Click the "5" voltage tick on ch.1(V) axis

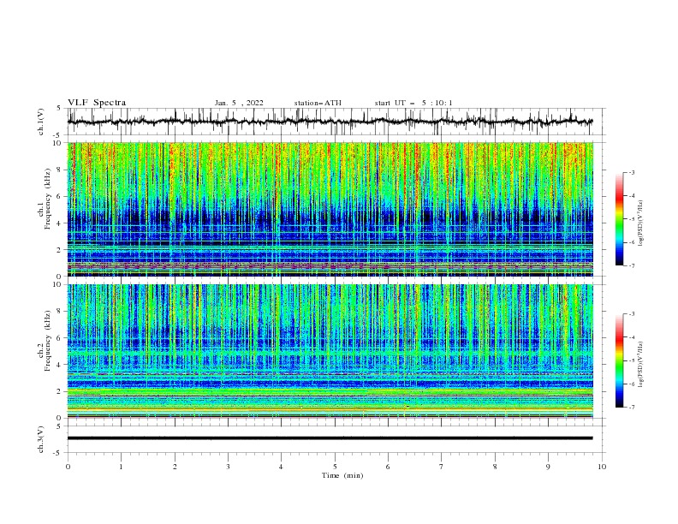[59, 109]
